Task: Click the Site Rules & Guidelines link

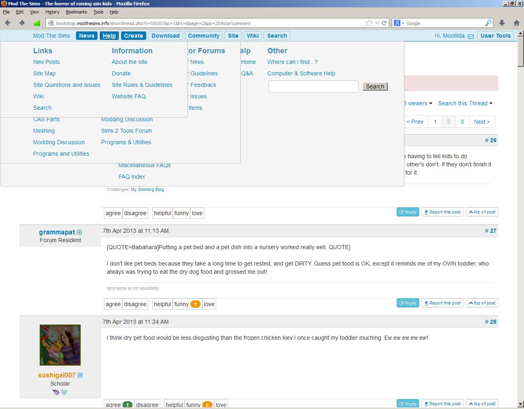Action: click(x=142, y=85)
